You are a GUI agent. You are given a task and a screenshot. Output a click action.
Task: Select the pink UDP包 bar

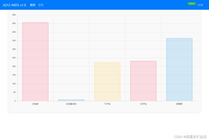click(143, 81)
